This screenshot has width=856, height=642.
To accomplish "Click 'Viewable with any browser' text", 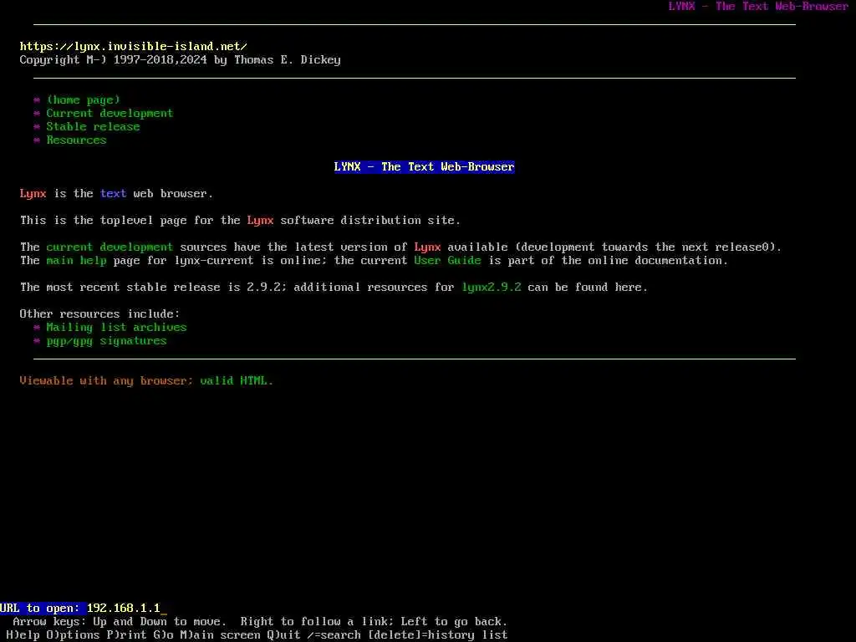I will (x=106, y=380).
